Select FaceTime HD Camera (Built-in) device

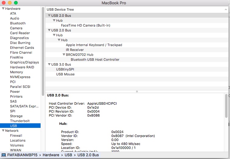[x=85, y=25]
